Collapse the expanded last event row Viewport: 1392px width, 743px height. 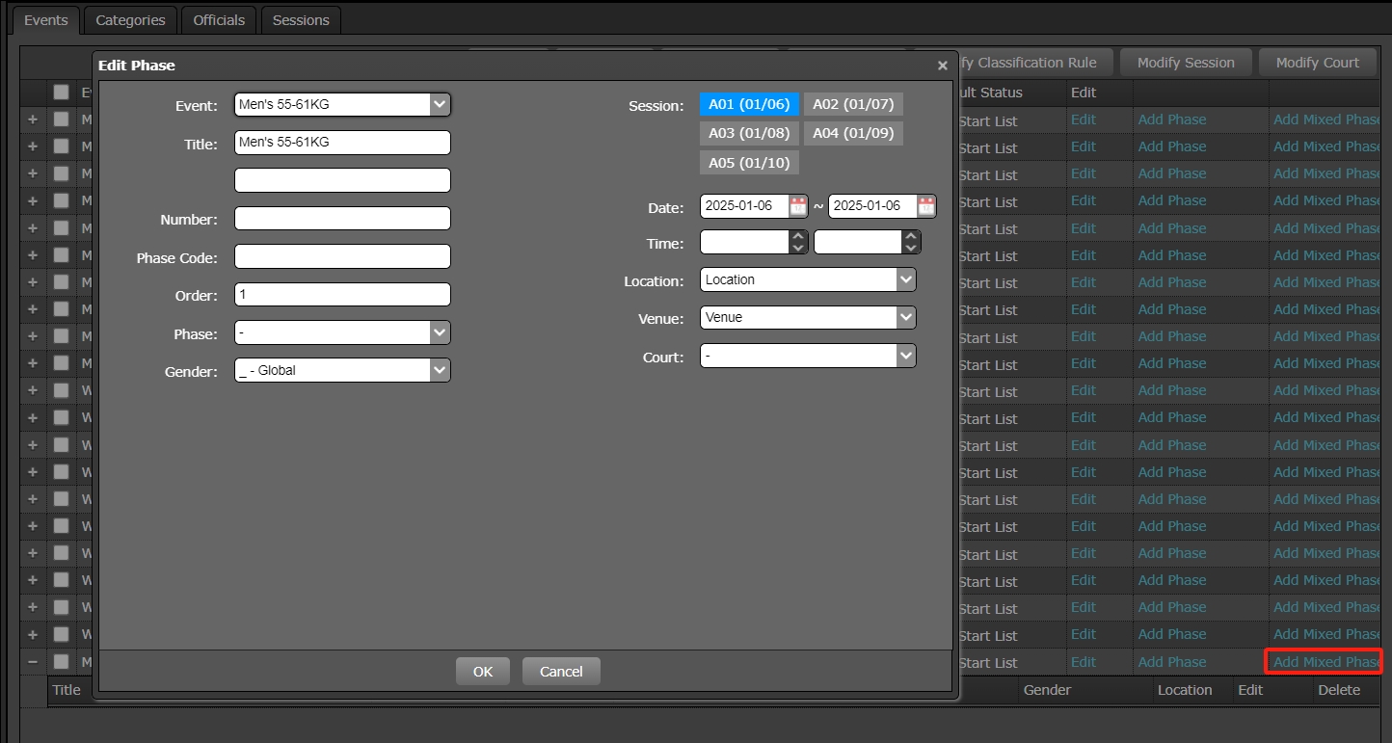32,662
